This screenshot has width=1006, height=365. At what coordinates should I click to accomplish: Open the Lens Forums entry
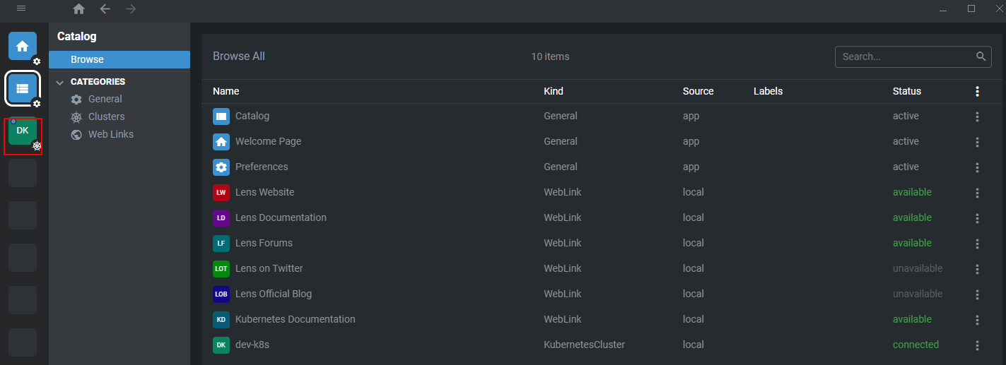(264, 243)
